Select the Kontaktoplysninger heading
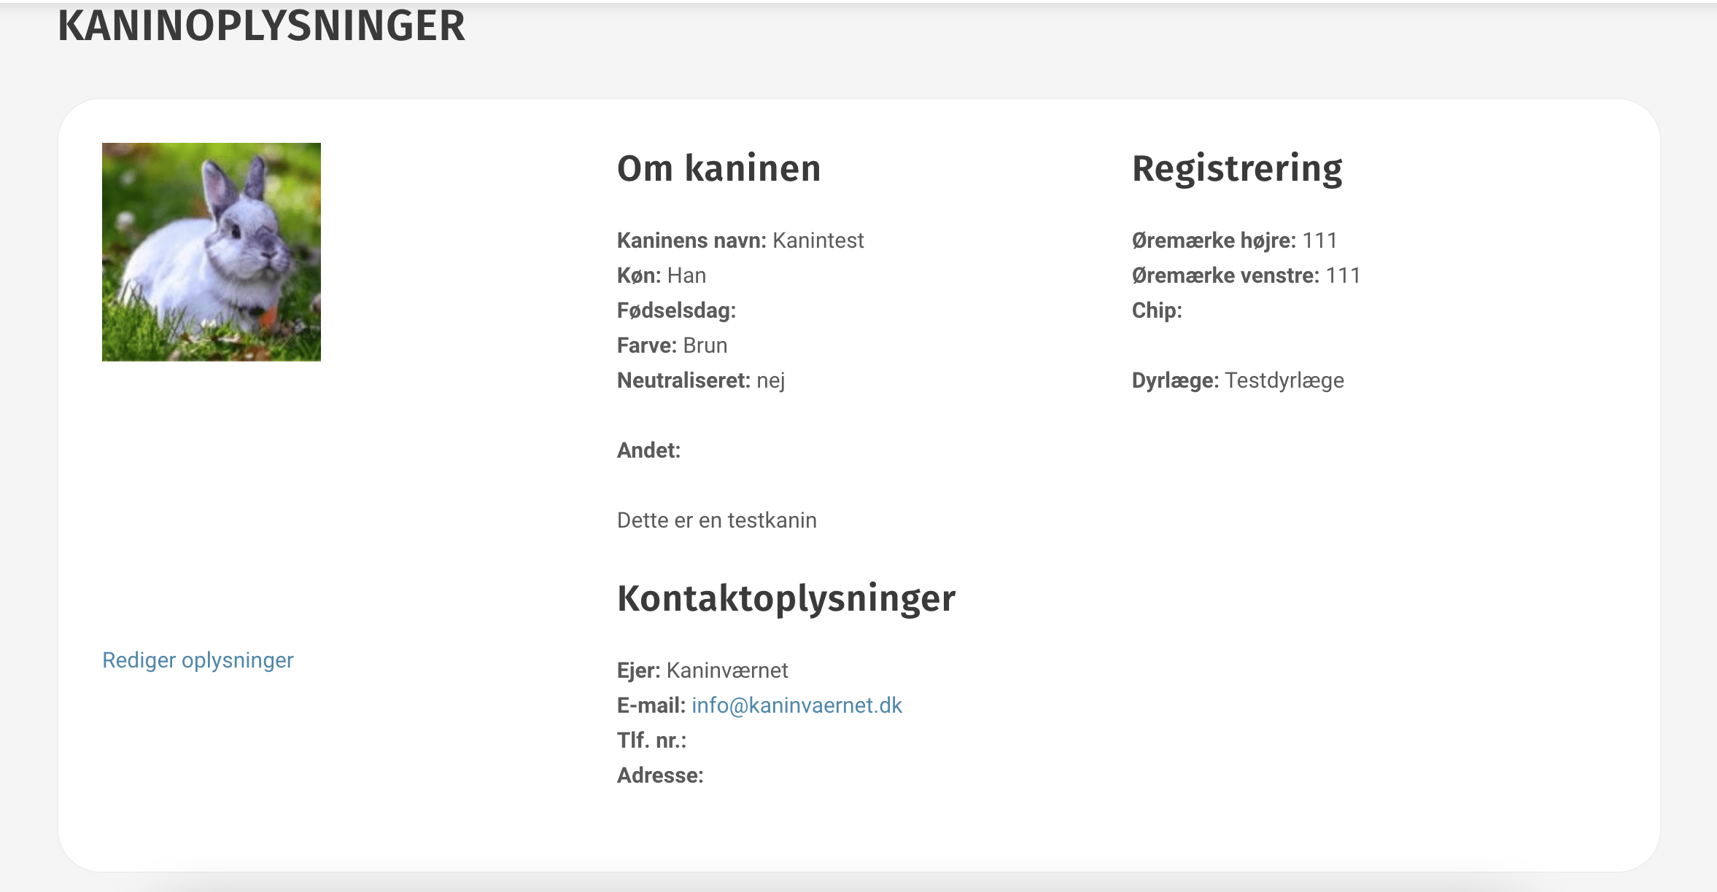The width and height of the screenshot is (1717, 892). click(x=786, y=599)
